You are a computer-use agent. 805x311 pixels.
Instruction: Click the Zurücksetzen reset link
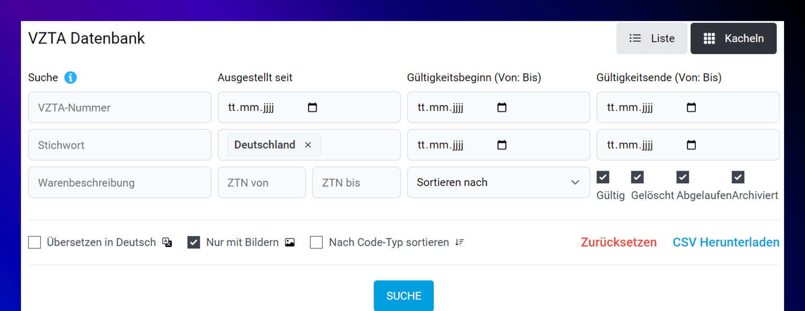618,242
